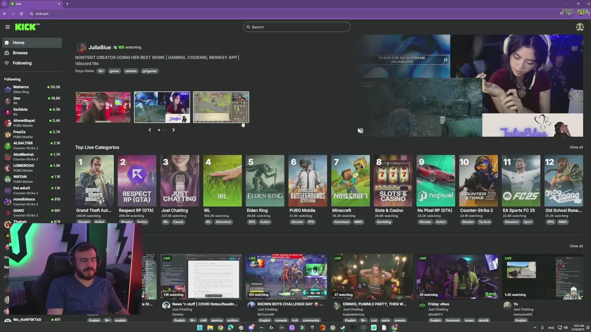
Task: Open IRL category card
Action: pos(223,181)
